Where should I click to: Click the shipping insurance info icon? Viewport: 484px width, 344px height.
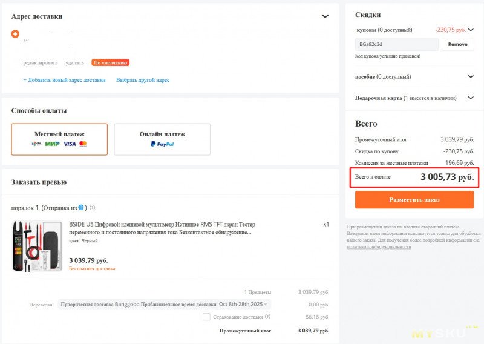pyautogui.click(x=267, y=317)
